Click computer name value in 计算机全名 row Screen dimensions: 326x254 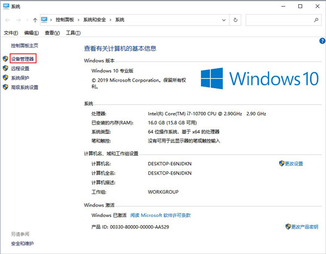pyautogui.click(x=170, y=173)
